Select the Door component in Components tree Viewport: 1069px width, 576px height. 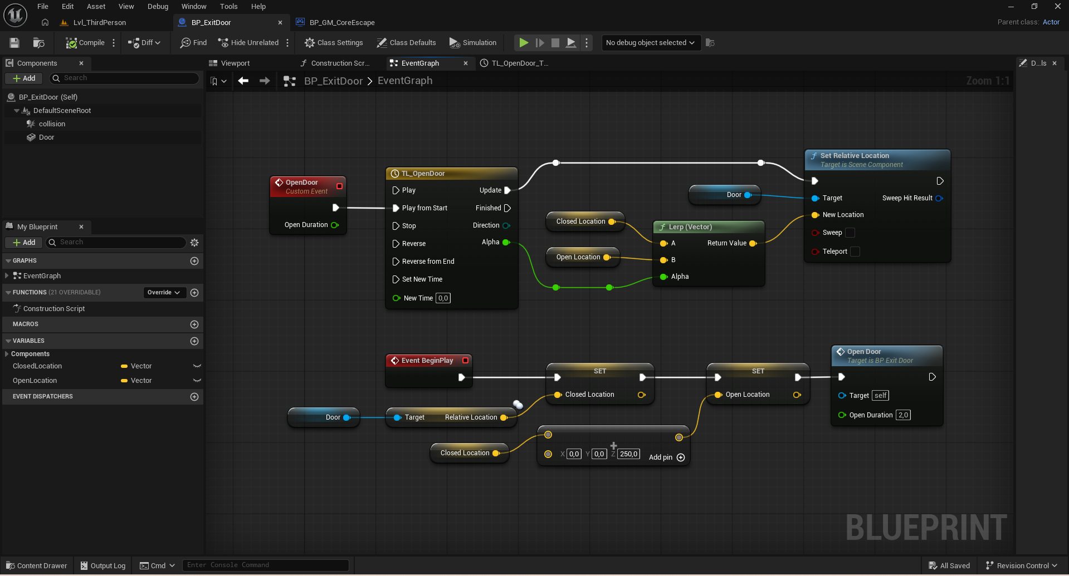[x=46, y=137]
